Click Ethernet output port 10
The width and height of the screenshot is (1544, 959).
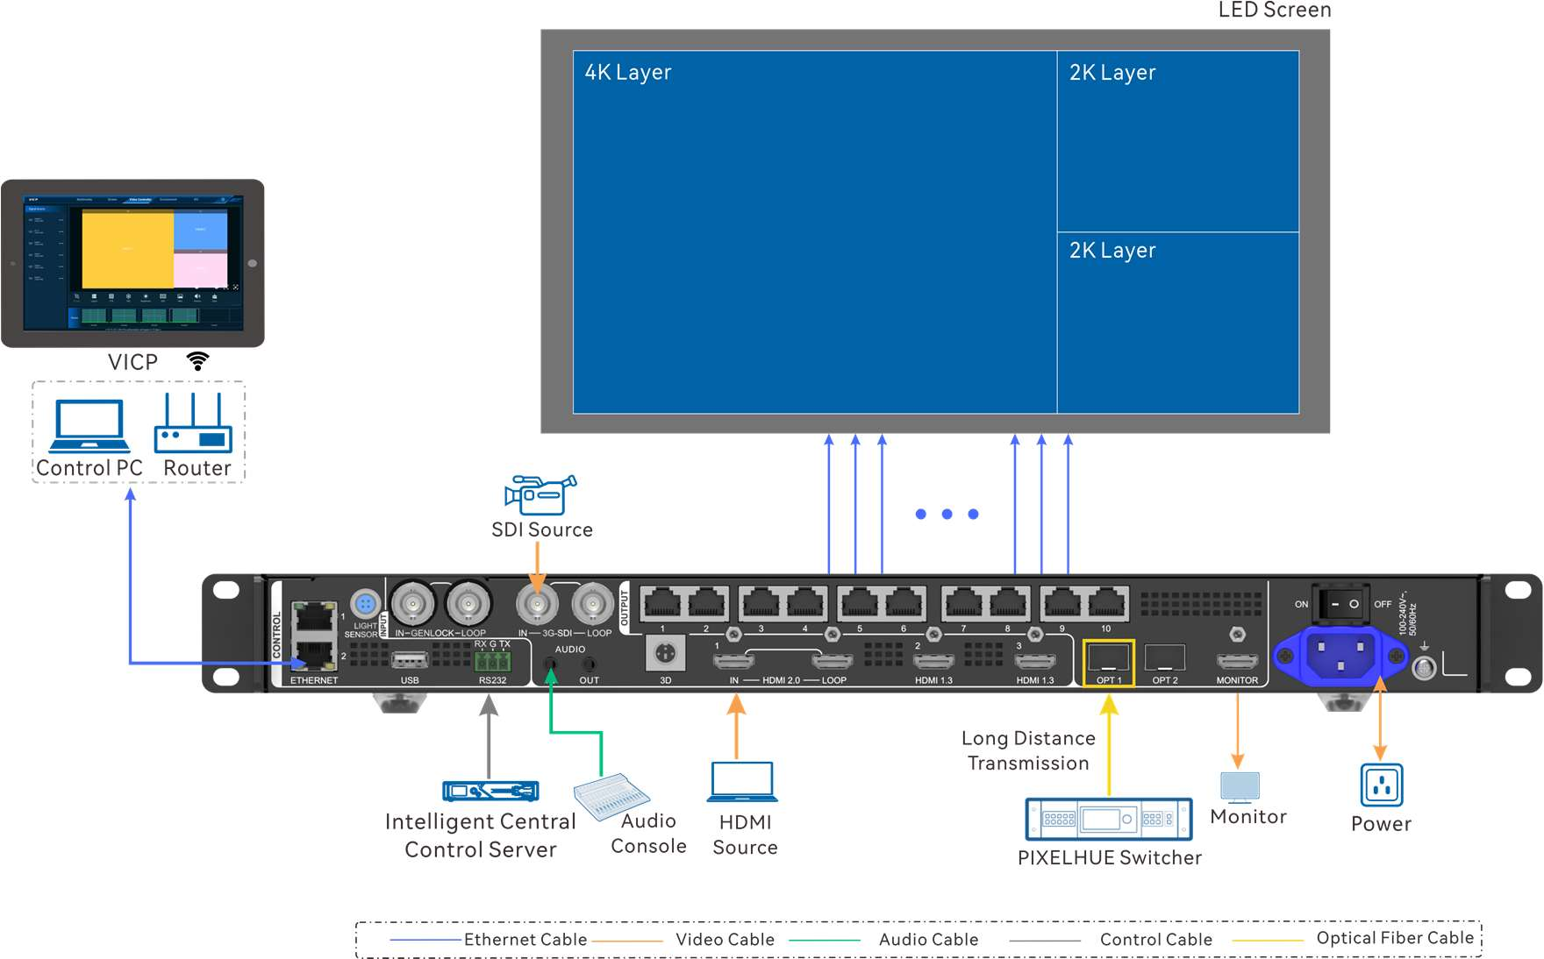pos(1106,603)
